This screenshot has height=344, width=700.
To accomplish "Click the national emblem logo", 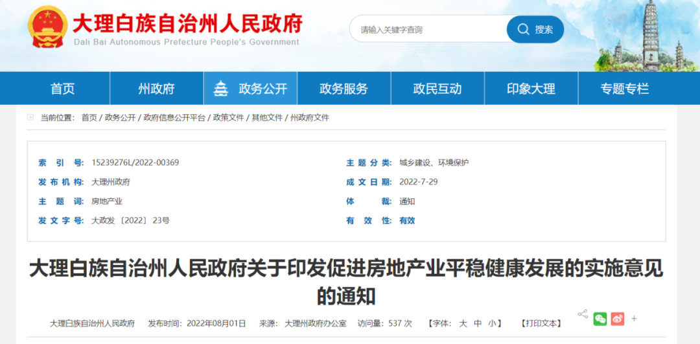I will (x=47, y=27).
